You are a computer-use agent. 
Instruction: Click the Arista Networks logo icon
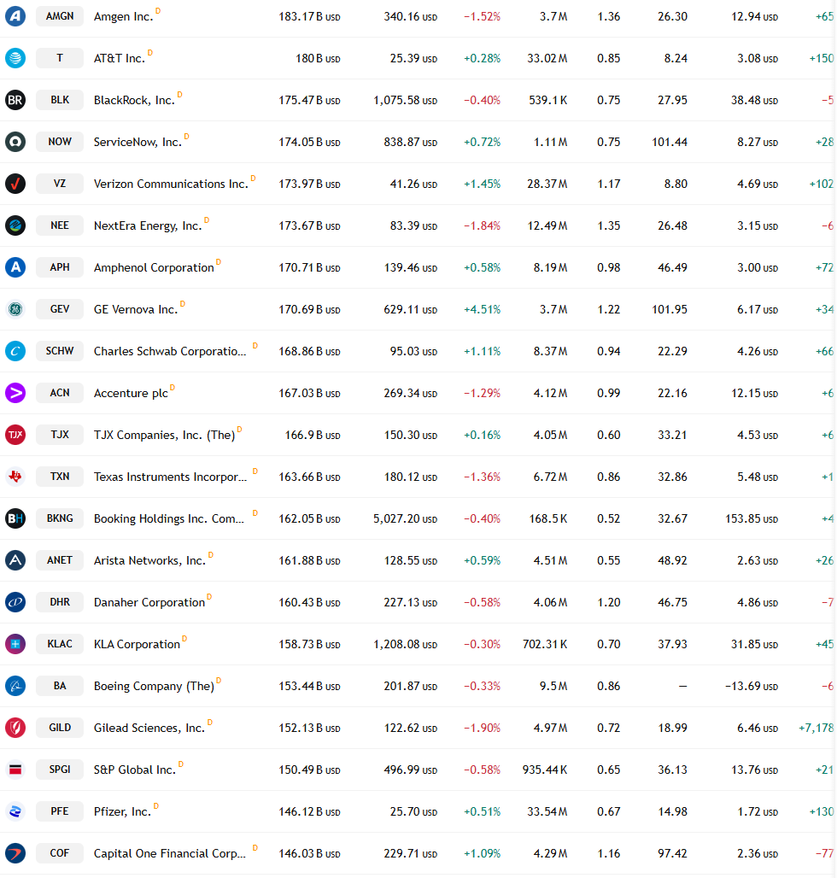pos(15,560)
